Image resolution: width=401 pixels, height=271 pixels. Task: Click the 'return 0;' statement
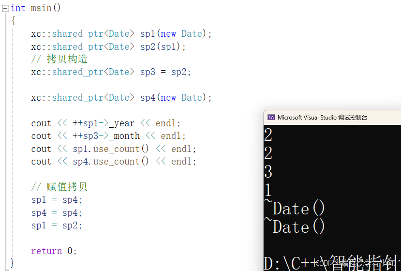click(54, 251)
